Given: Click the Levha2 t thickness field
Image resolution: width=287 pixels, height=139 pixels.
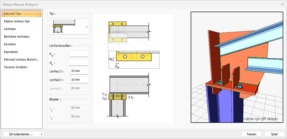Looking at the screenshot, I should (x=79, y=80).
